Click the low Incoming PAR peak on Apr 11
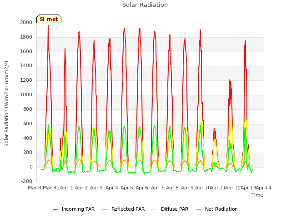Viewport: 291px width, 218px height. click(214, 129)
